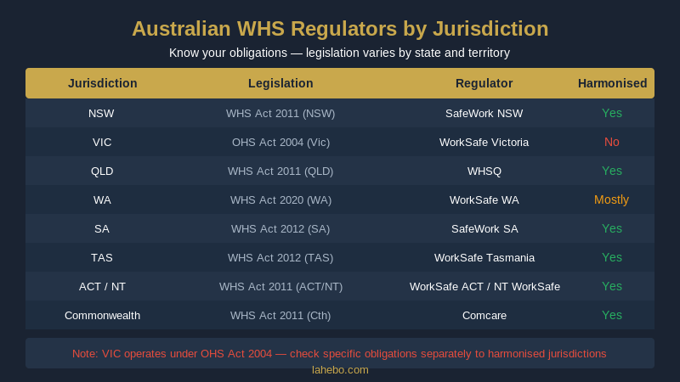Select the 'SA' jurisdiction cell

pos(102,228)
